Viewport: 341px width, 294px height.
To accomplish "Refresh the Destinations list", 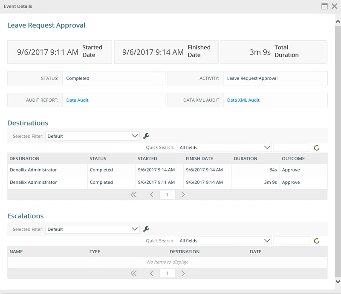I will pos(317,148).
